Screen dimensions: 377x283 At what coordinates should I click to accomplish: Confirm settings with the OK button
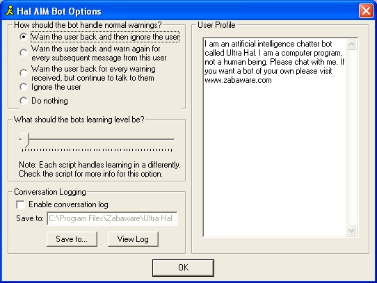(x=183, y=268)
